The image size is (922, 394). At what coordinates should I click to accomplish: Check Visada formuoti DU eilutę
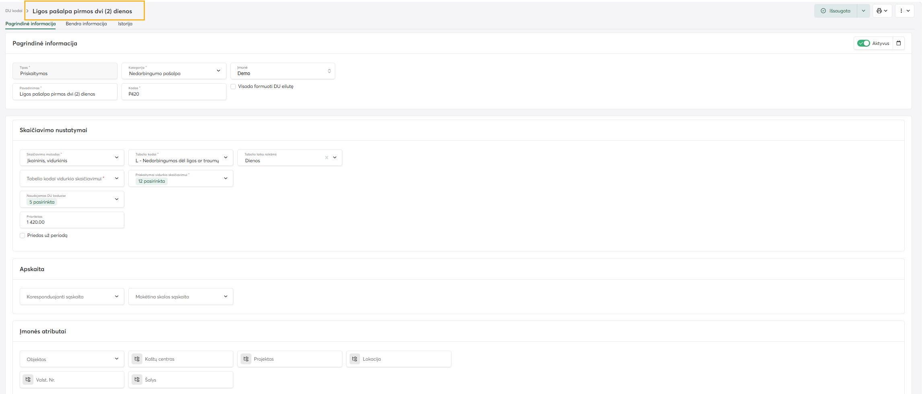(233, 86)
